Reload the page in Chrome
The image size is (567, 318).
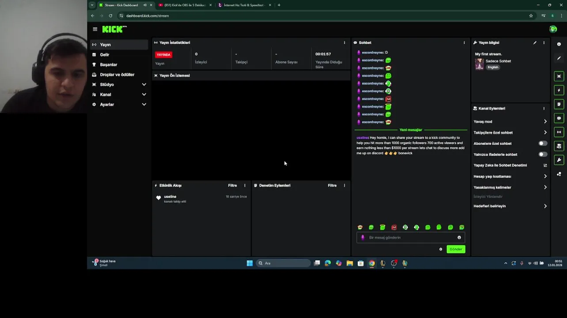coord(110,16)
